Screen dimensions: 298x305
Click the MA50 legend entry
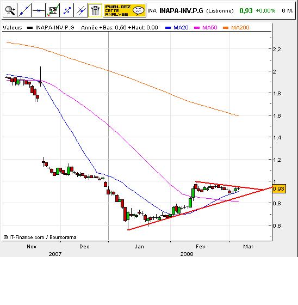click(x=206, y=28)
